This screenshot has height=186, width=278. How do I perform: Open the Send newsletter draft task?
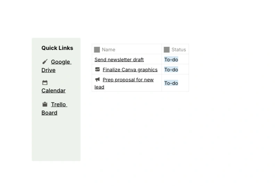point(119,60)
